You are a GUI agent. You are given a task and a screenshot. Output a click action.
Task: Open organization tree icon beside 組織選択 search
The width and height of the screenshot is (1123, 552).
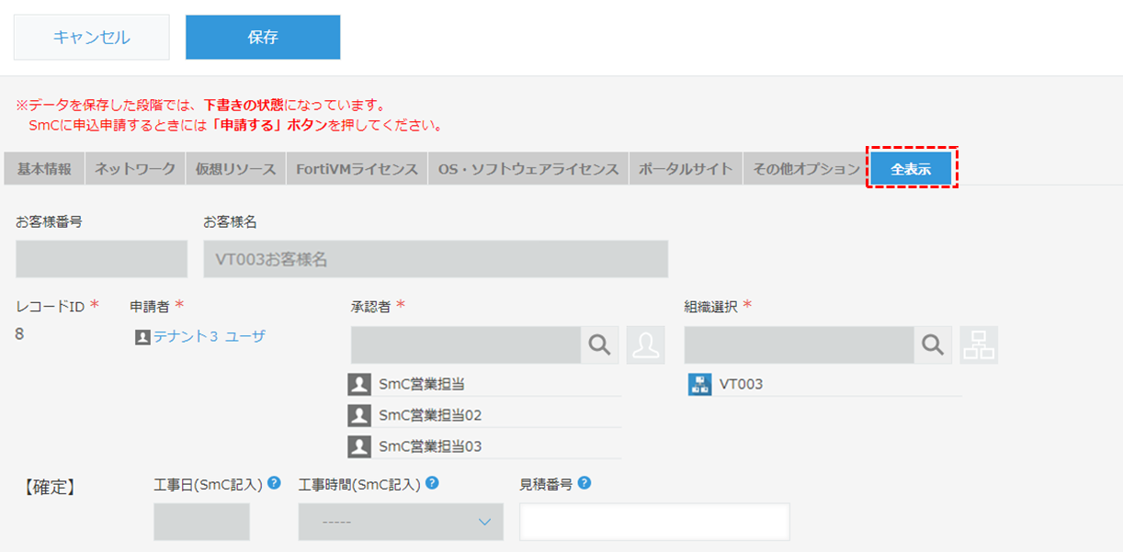980,344
